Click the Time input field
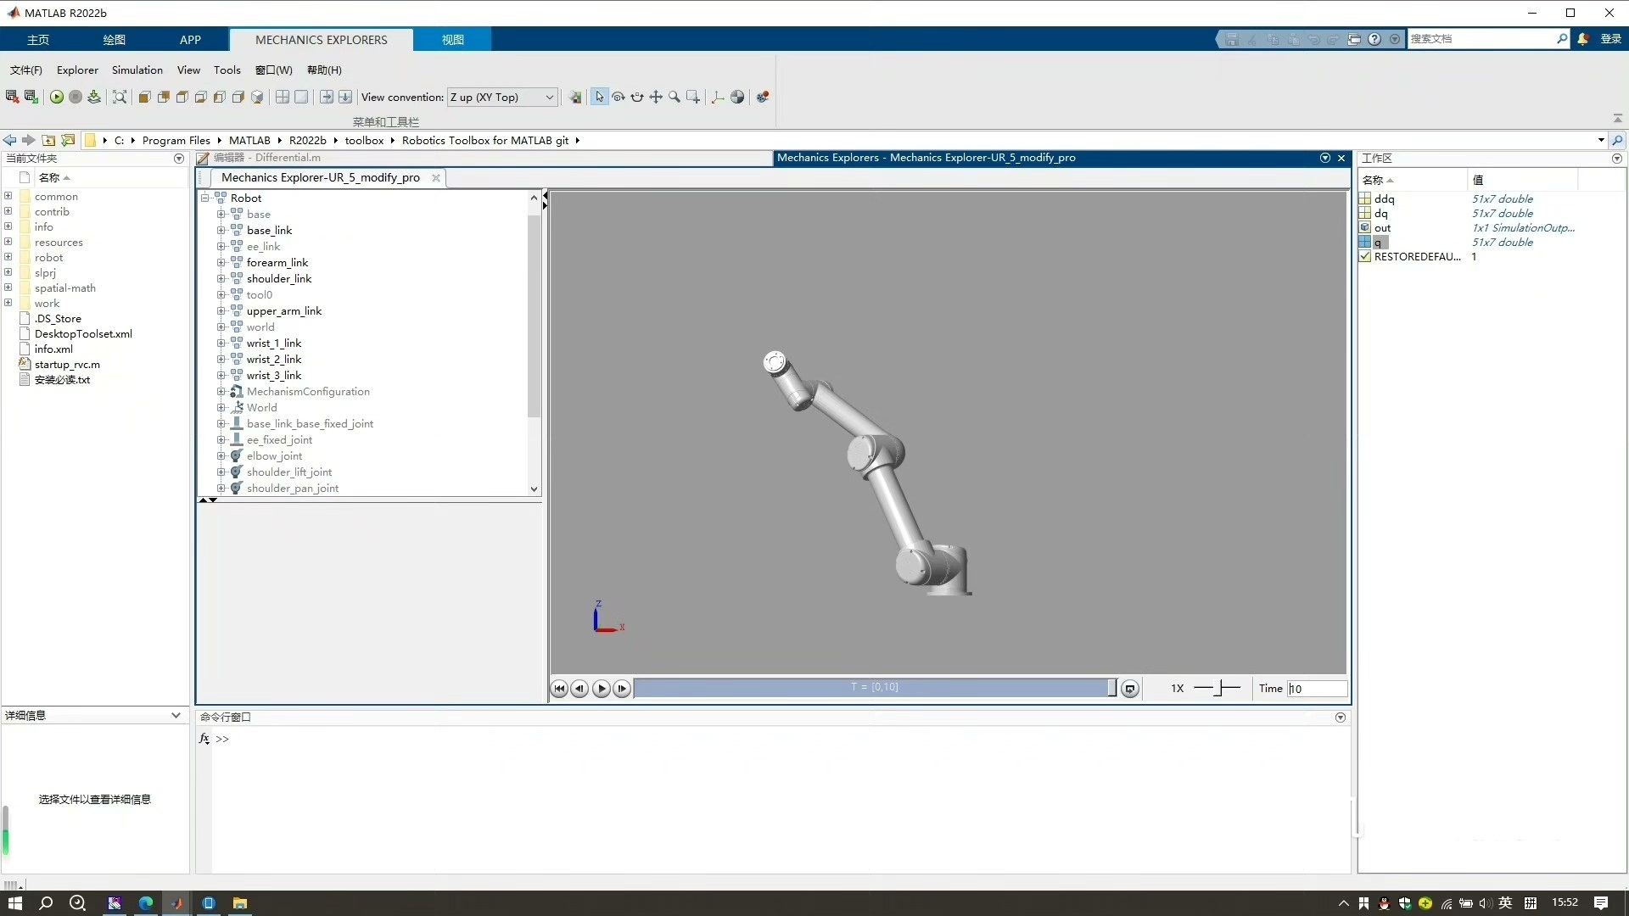This screenshot has width=1629, height=916. [1317, 689]
